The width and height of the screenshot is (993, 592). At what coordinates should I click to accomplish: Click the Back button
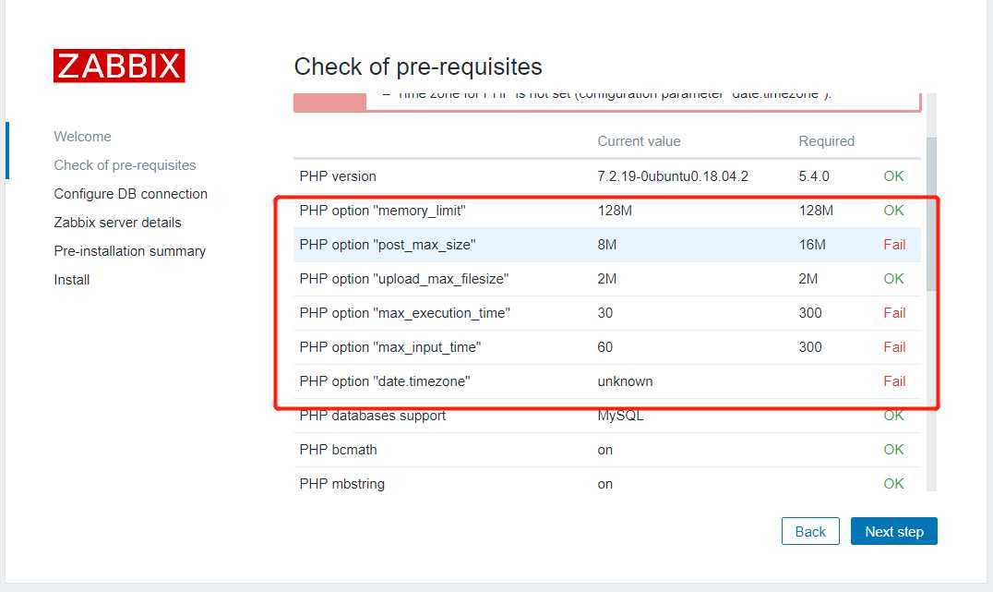(x=810, y=531)
